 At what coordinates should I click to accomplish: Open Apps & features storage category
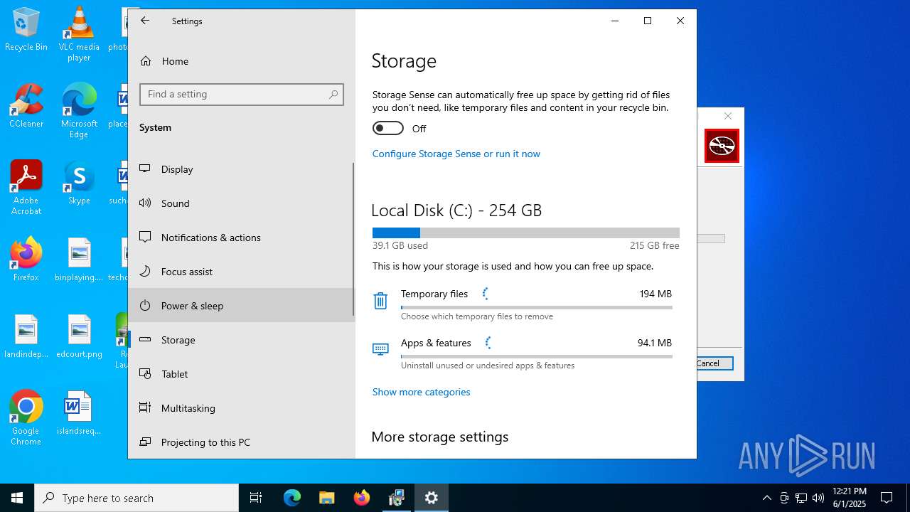[523, 353]
